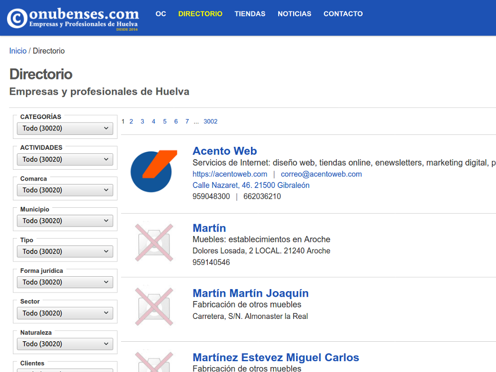Click the Martín placeholder photo
Screen dimensions: 496x372
click(154, 243)
